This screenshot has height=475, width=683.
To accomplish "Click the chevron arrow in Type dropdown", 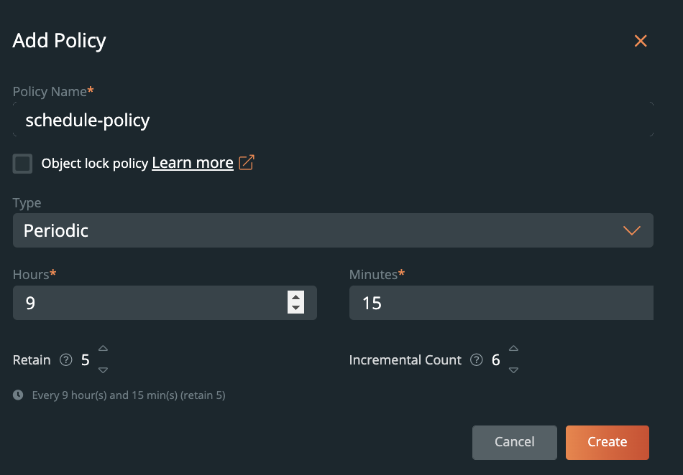I will coord(631,230).
